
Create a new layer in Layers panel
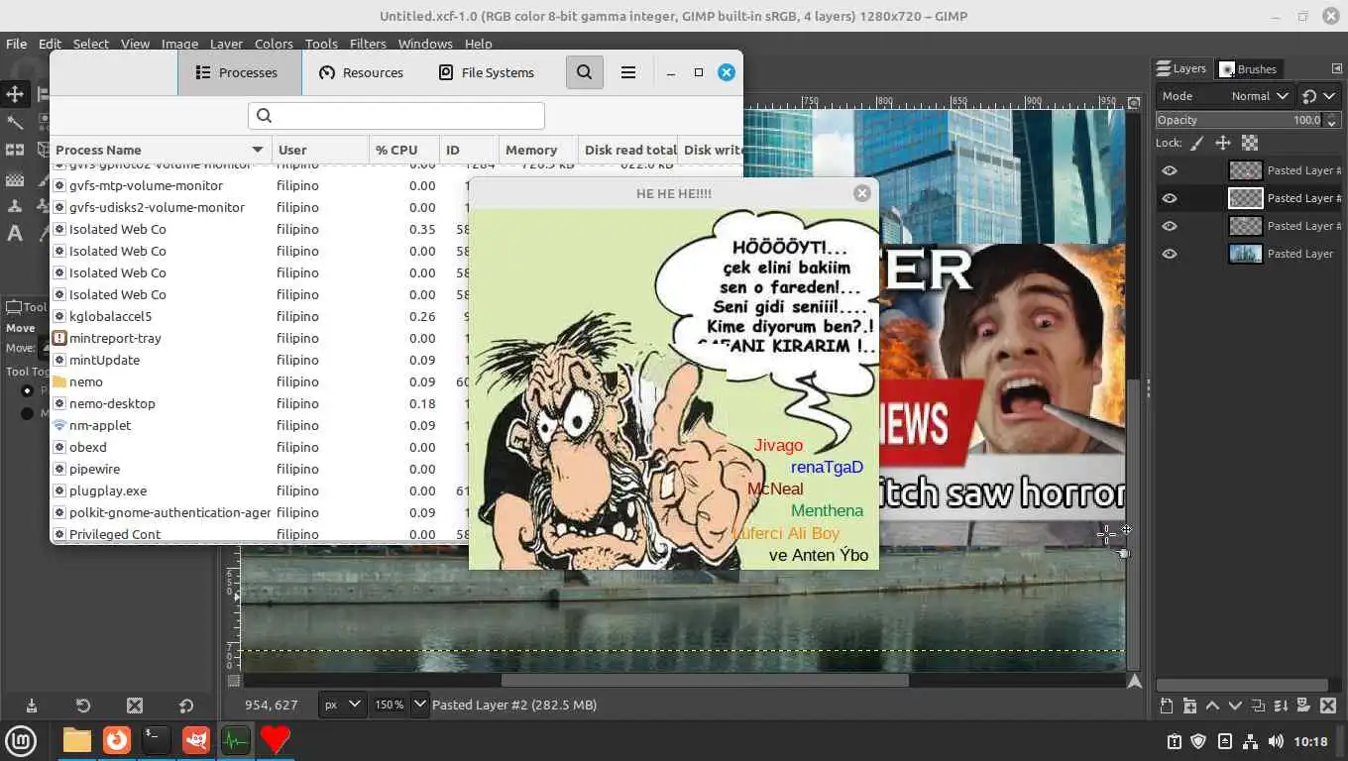(1167, 706)
